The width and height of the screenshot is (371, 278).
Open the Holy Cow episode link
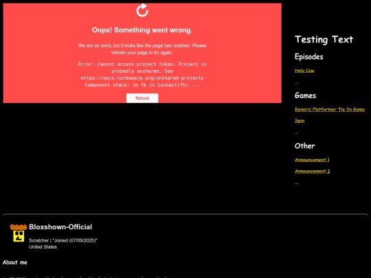click(x=304, y=71)
